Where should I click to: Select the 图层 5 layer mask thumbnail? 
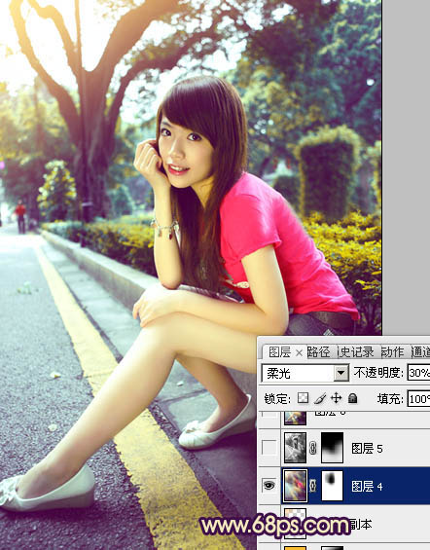[332, 448]
